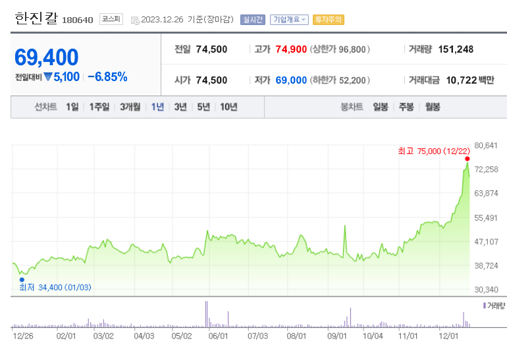Switch to the 5년 chart period

pos(203,107)
